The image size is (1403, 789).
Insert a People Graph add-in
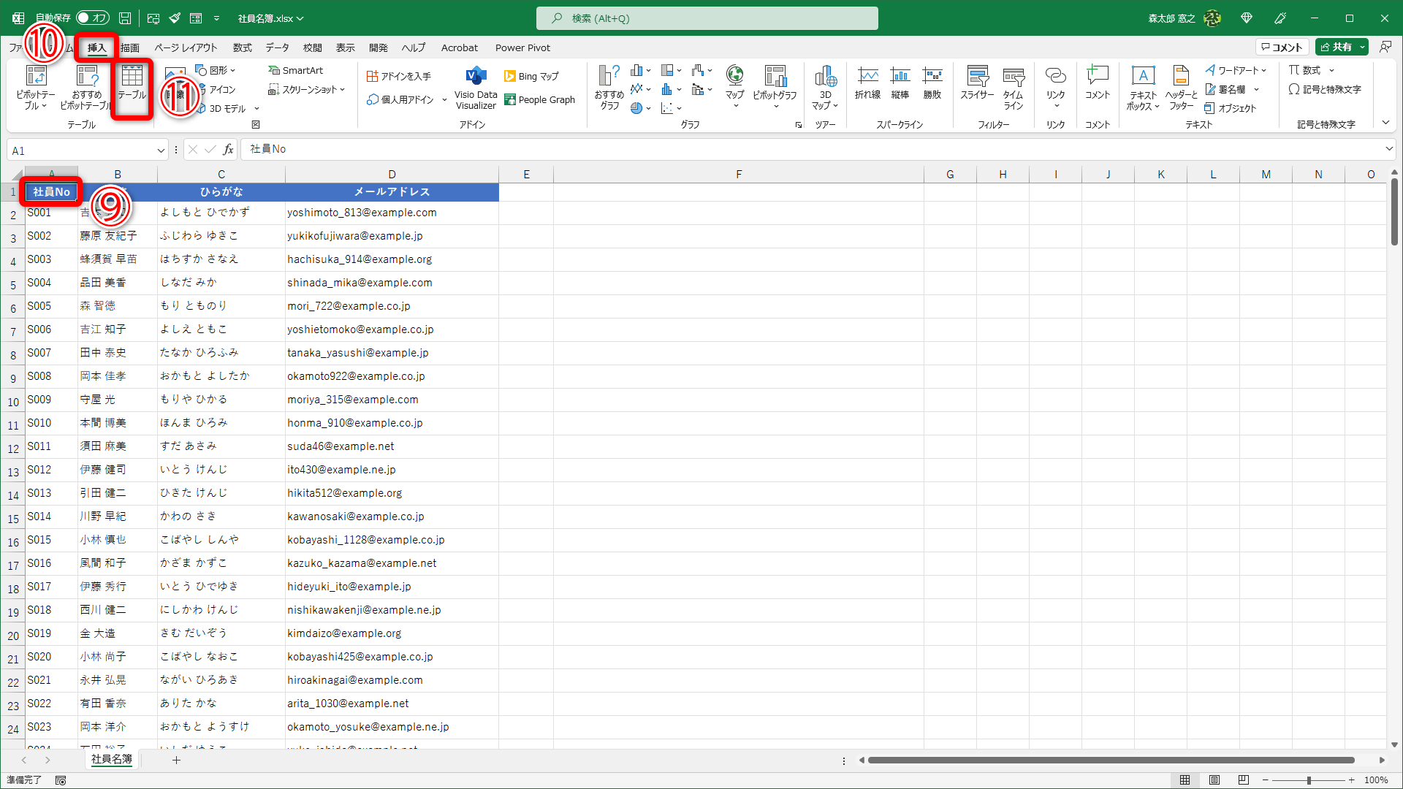pos(539,100)
